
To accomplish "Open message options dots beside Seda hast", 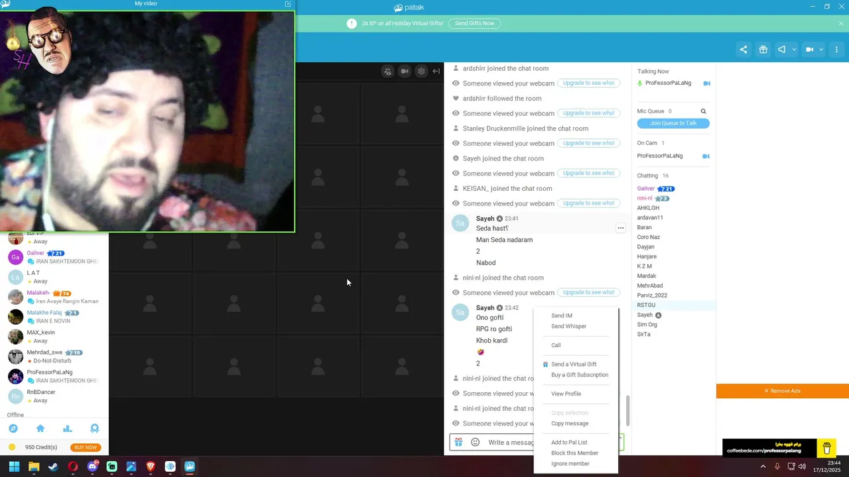I will click(x=621, y=228).
